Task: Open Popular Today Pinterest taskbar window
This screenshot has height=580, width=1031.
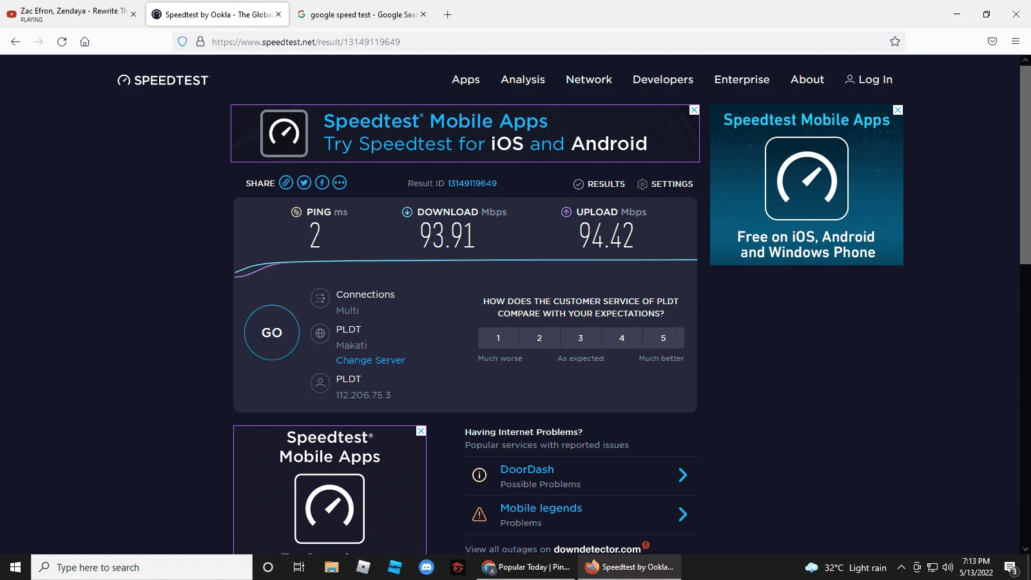Action: pyautogui.click(x=526, y=567)
